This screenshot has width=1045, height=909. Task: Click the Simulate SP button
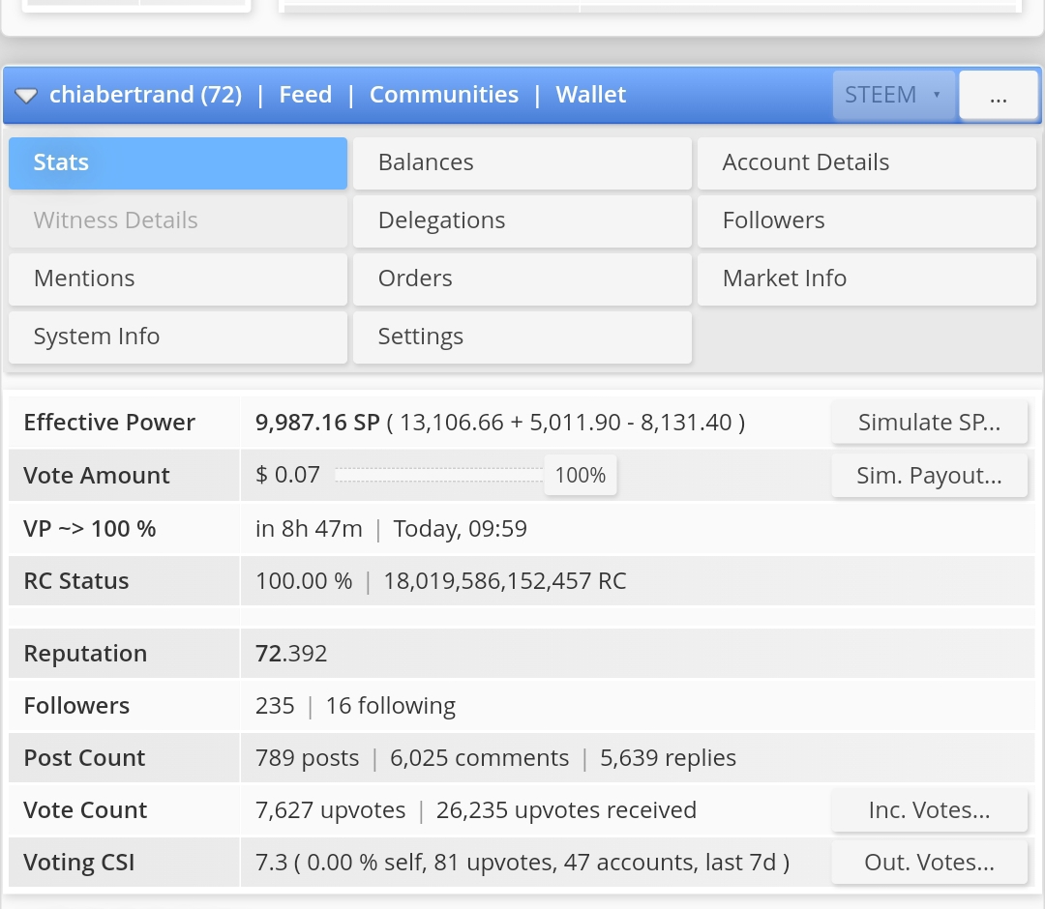pos(929,423)
